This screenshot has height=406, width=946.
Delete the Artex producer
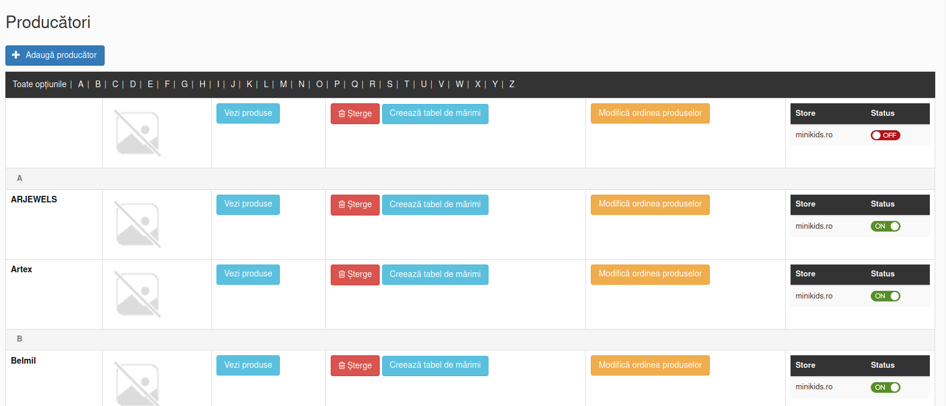coord(355,275)
